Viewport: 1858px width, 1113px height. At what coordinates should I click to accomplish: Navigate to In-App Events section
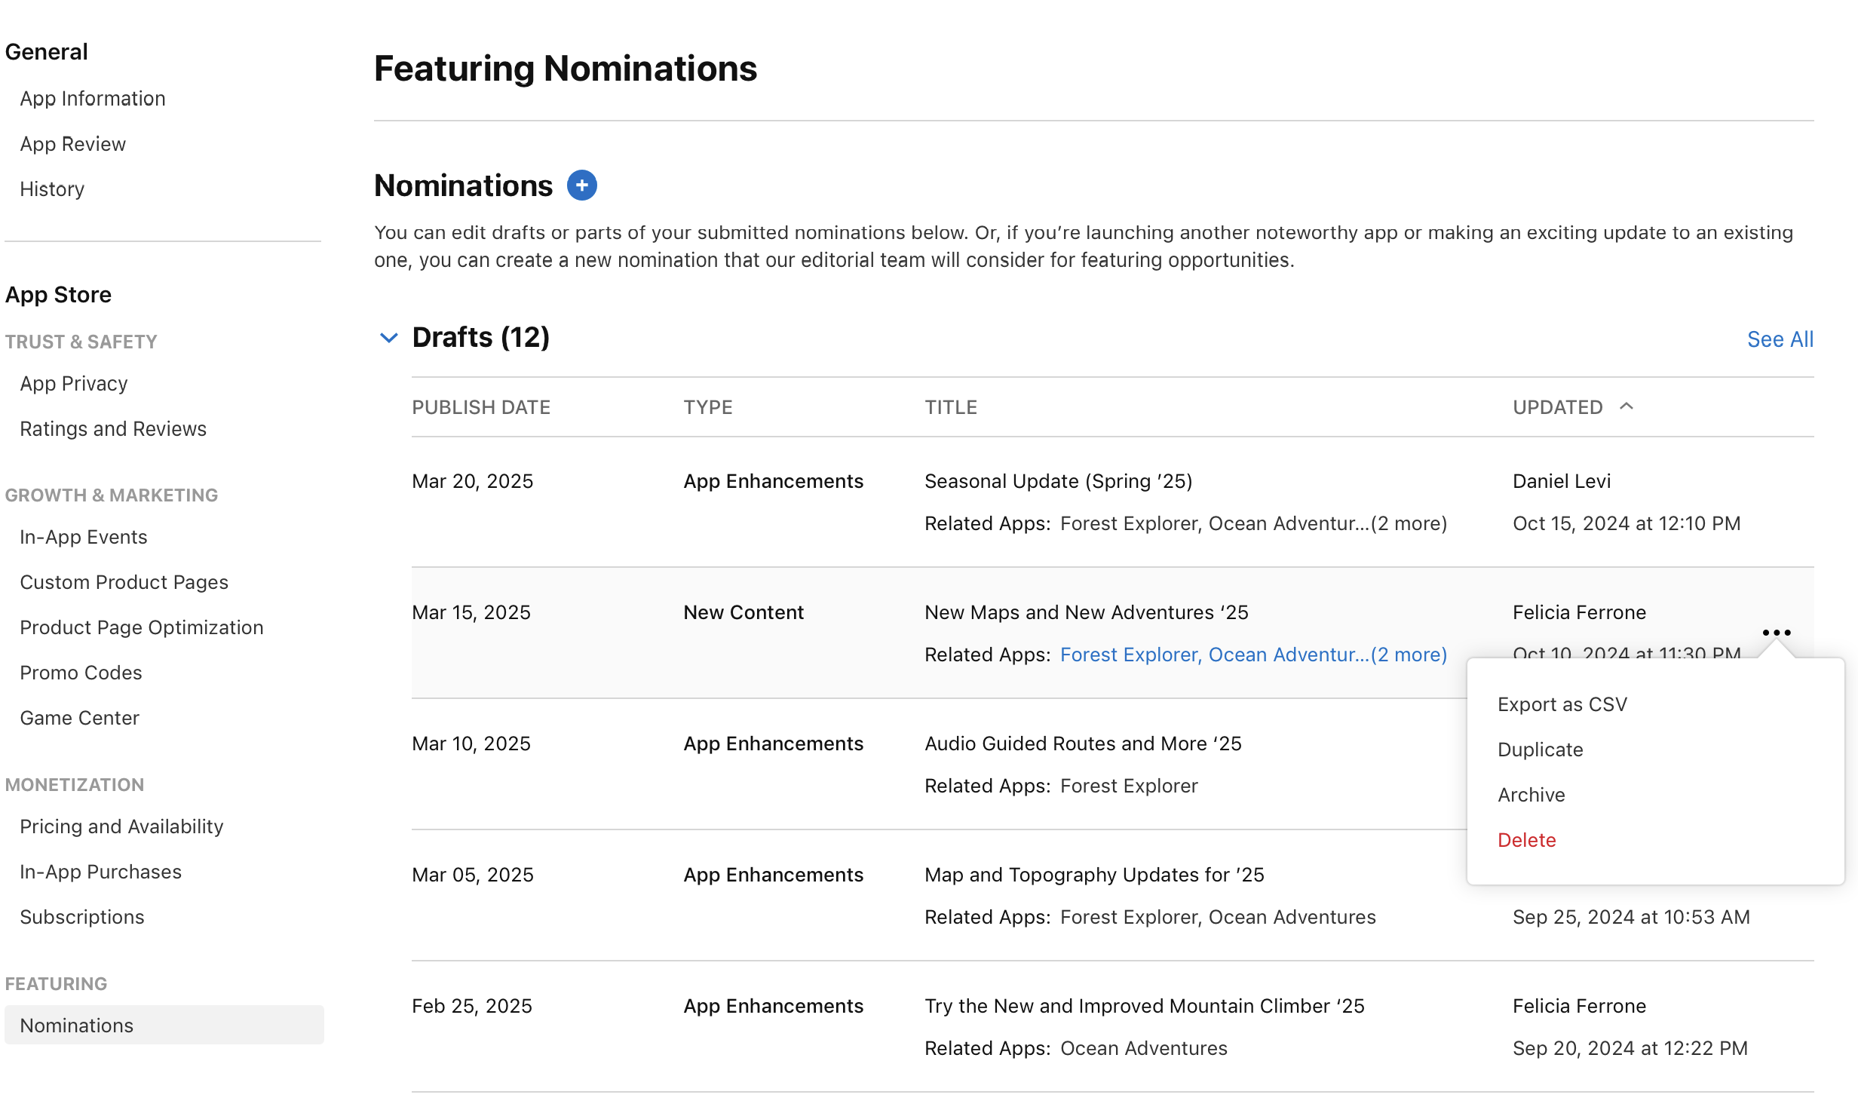(82, 537)
